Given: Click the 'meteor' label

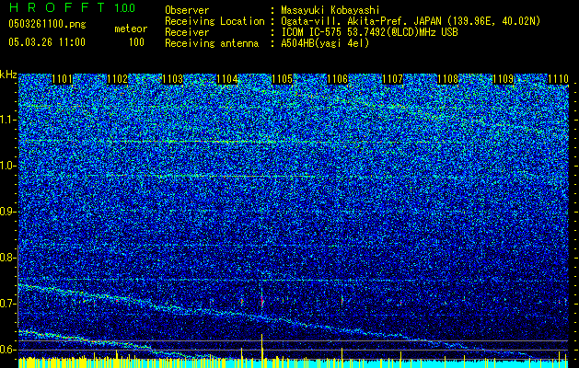Looking at the screenshot, I should point(131,29).
